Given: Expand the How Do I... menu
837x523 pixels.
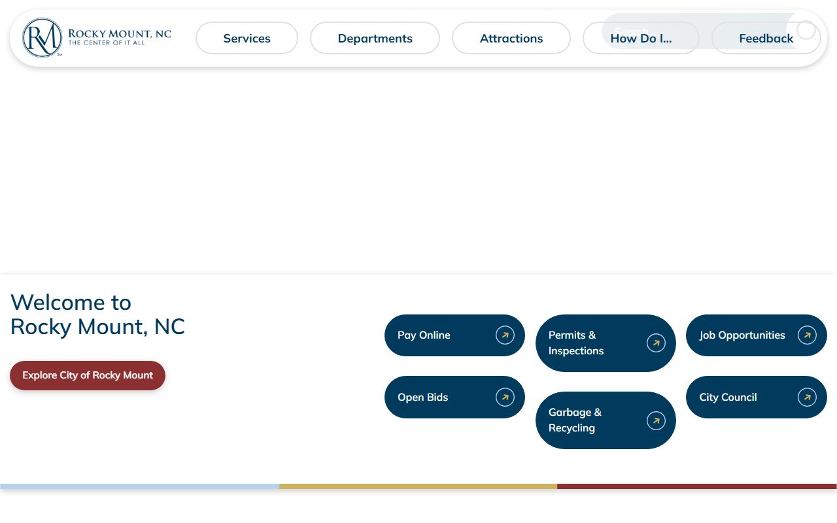Looking at the screenshot, I should pos(641,39).
